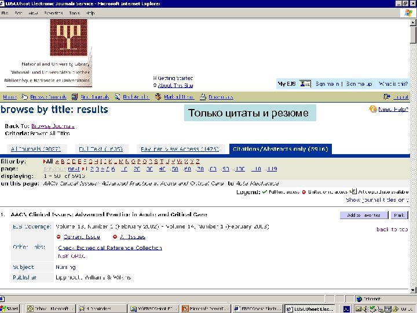Click Check Biomedical Reference Collection link
417x313 pixels.
point(110,248)
